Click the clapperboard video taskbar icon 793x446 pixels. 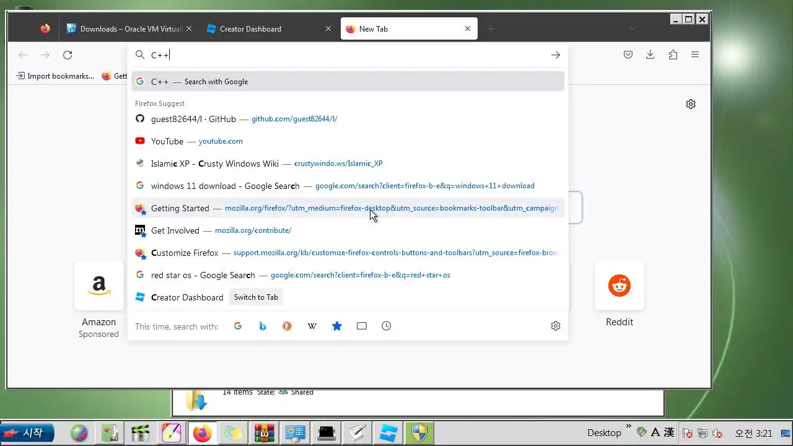click(141, 433)
